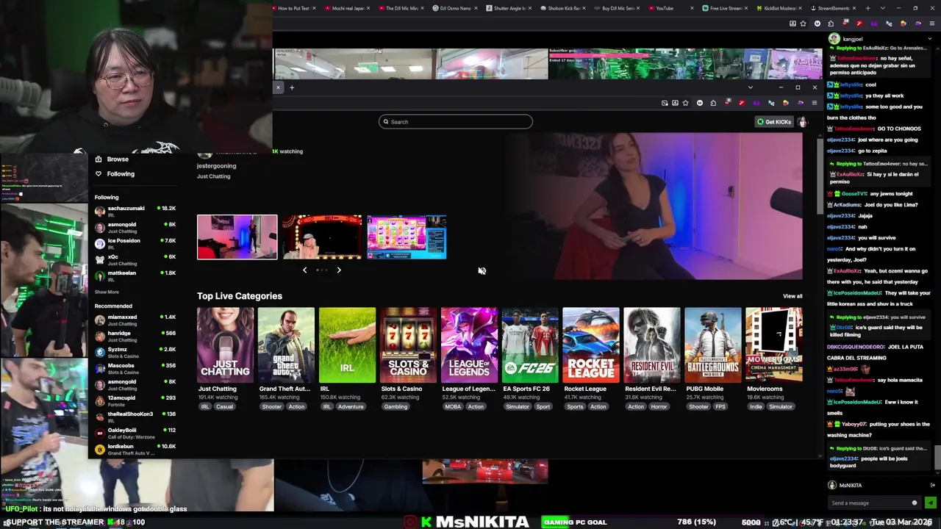This screenshot has width=941, height=529.
Task: Open mattkeelan's channel avatar
Action: pos(100,276)
